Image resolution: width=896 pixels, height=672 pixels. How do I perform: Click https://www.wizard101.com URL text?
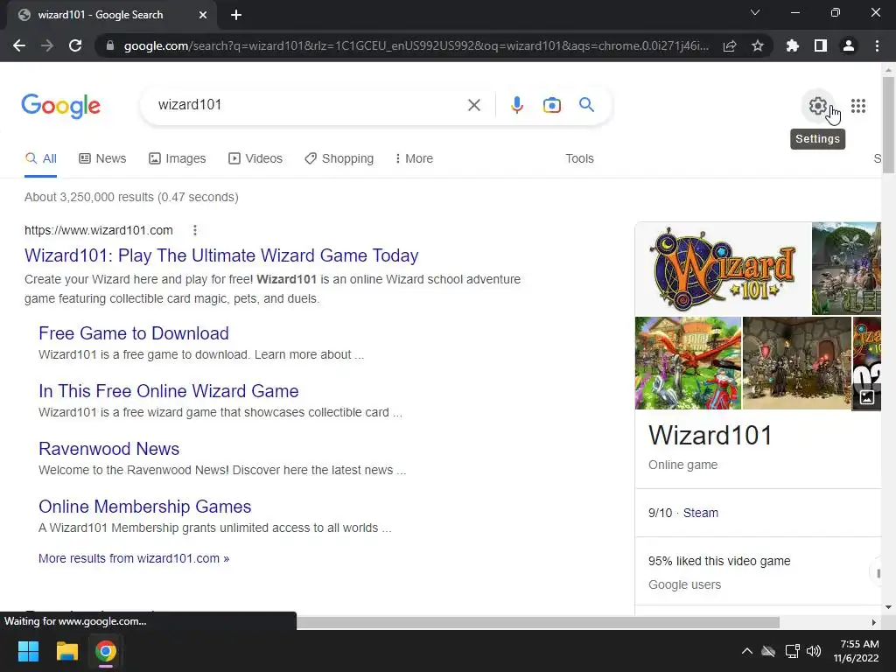point(98,230)
